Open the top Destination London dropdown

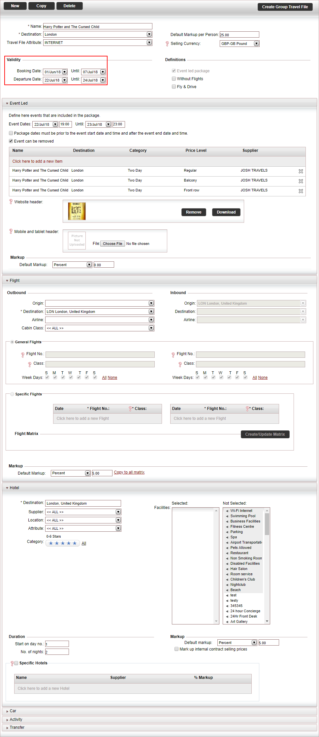pyautogui.click(x=149, y=34)
